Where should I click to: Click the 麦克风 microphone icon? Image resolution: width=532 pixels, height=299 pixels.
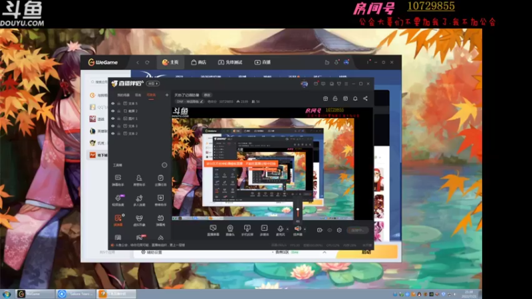[280, 230]
